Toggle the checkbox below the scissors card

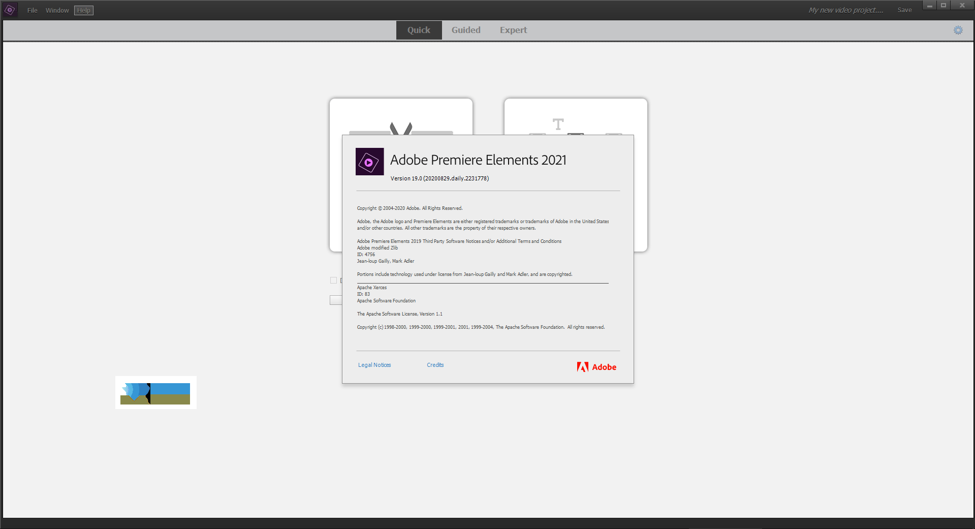point(333,280)
